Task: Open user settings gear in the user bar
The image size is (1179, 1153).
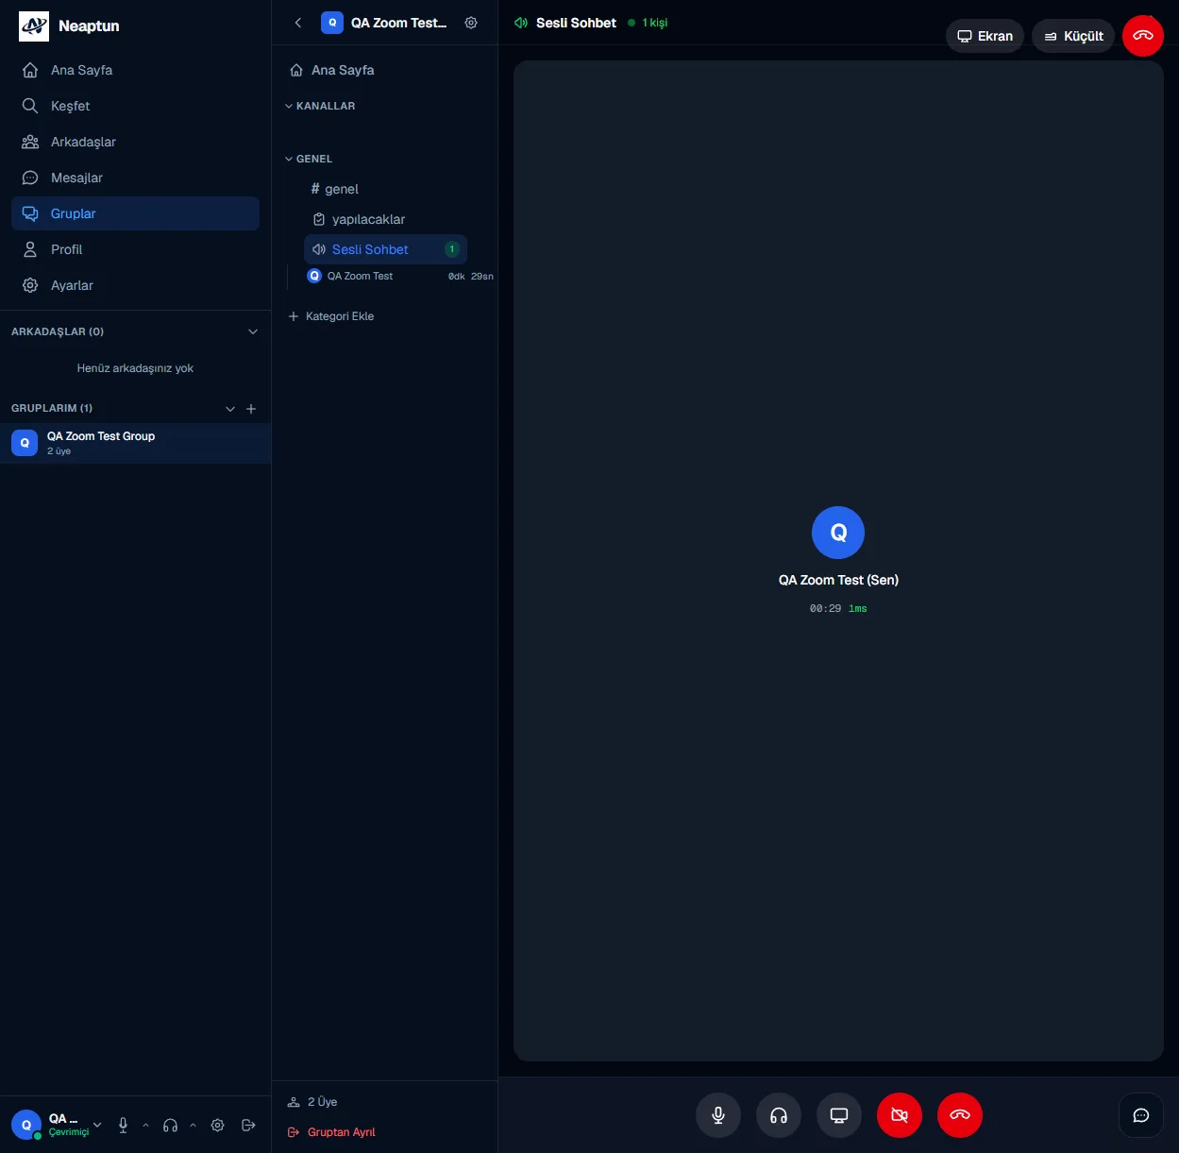Action: (218, 1125)
